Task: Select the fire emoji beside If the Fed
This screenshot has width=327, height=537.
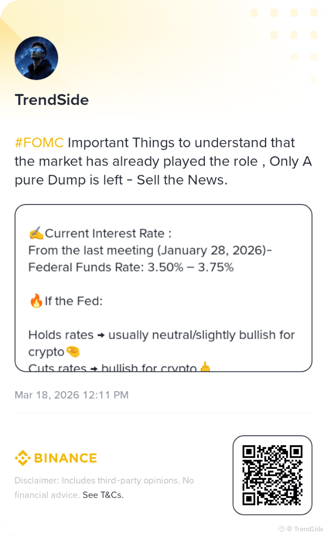Action: (x=36, y=301)
